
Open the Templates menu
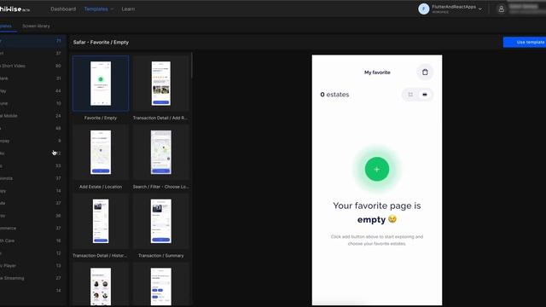tap(96, 9)
